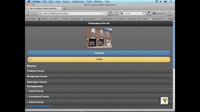Open Montgomery County list item
The width and height of the screenshot is (200, 112).
point(99,77)
